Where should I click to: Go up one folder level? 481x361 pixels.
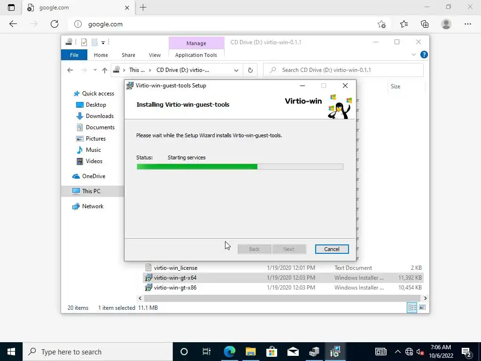(x=105, y=71)
